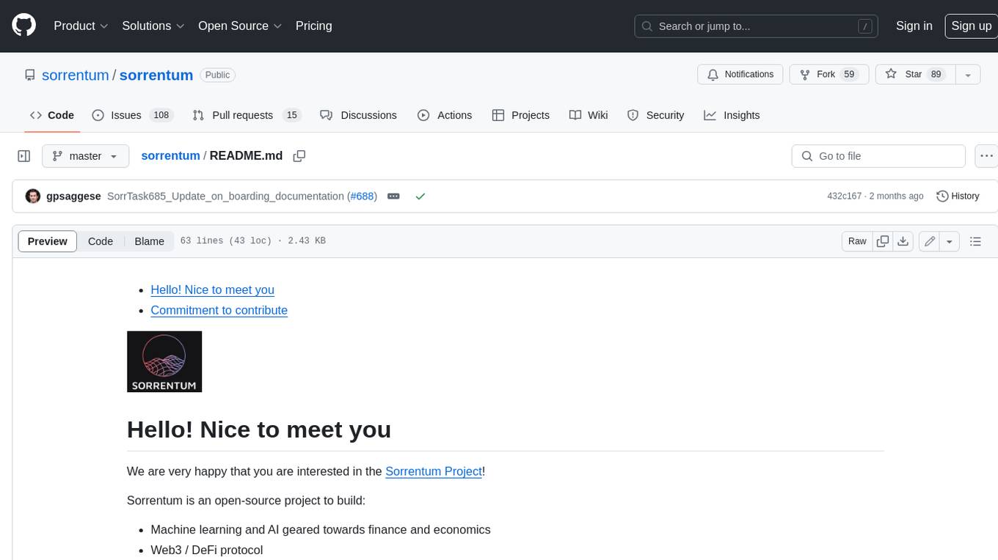Click the Notifications bell button
Viewport: 998px width, 560px height.
point(740,75)
